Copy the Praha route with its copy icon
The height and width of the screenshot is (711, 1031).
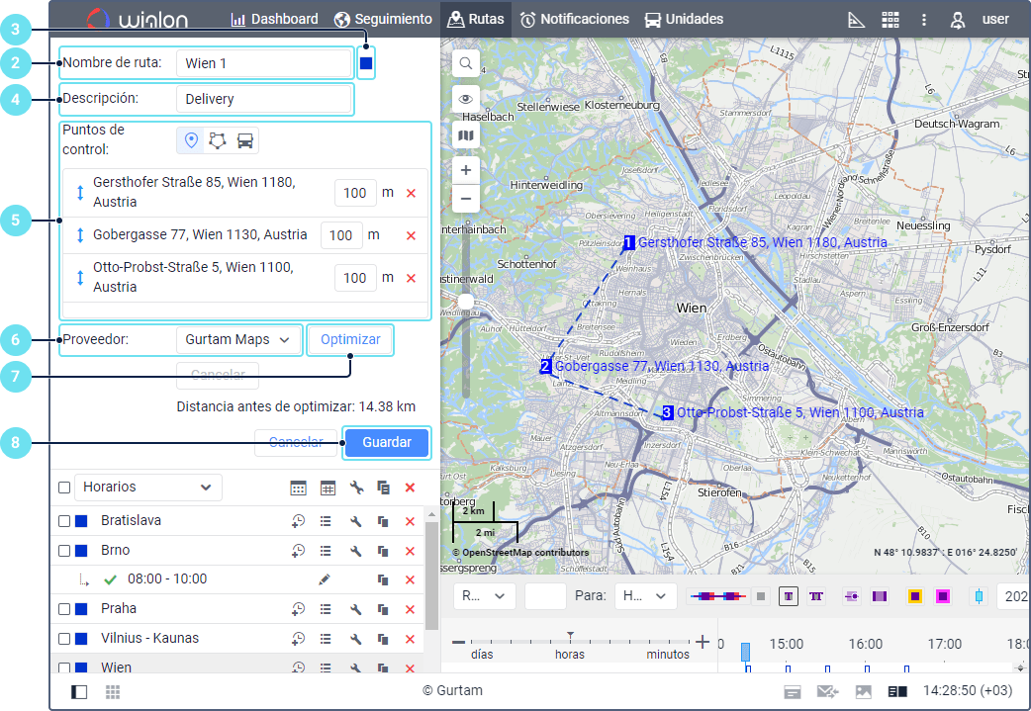(383, 609)
